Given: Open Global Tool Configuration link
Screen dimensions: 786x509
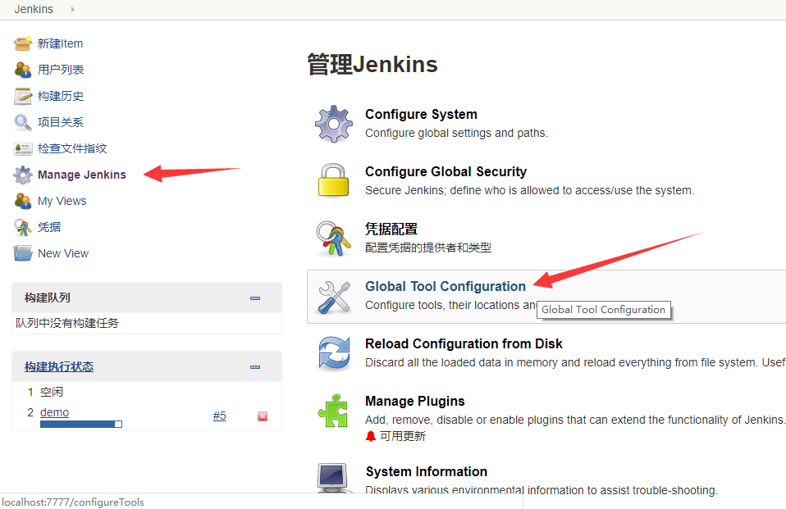Looking at the screenshot, I should click(x=446, y=287).
